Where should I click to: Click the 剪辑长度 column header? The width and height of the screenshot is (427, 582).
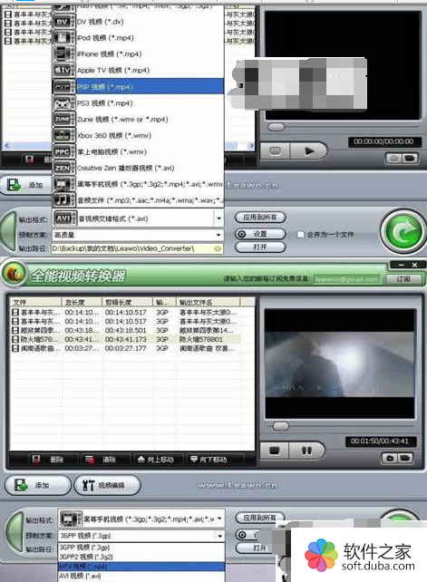[x=127, y=302]
